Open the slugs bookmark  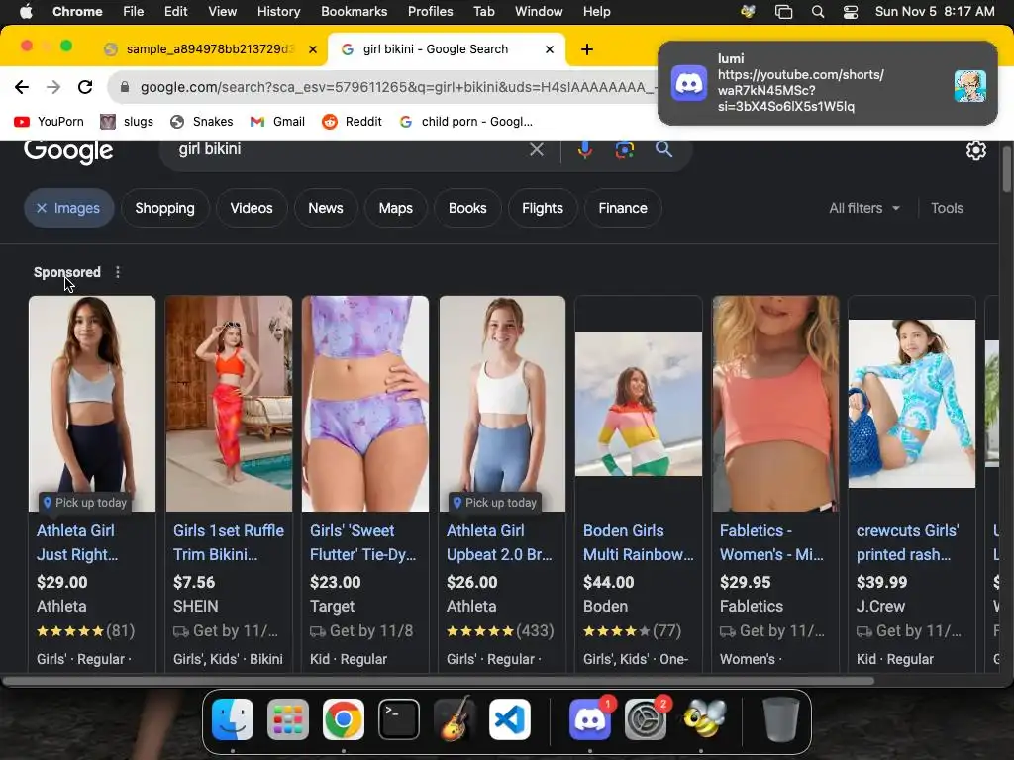click(x=128, y=122)
